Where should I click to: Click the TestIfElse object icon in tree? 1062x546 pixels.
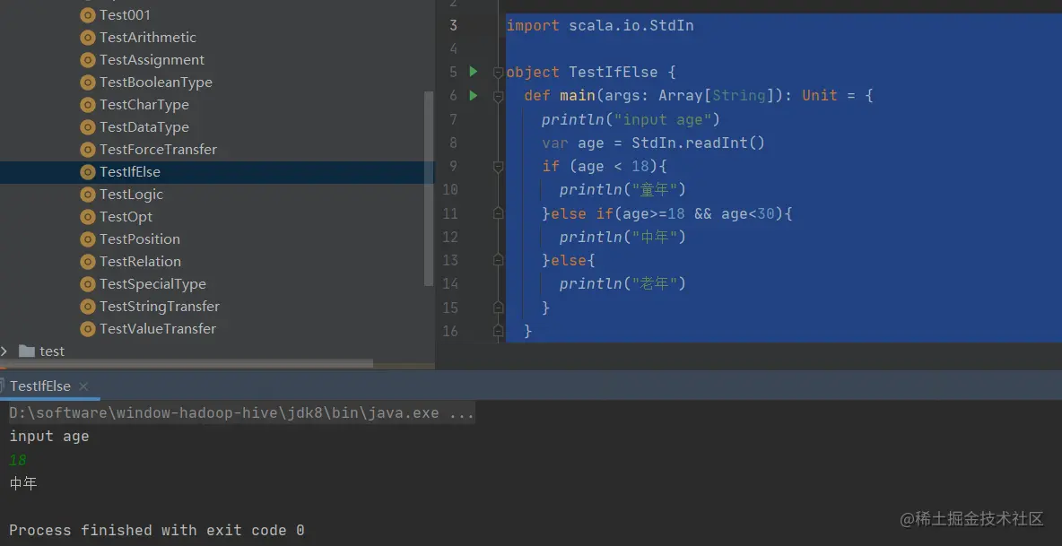pyautogui.click(x=87, y=172)
